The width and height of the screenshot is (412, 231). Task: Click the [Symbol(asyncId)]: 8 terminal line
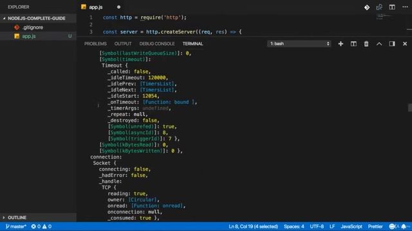138,133
